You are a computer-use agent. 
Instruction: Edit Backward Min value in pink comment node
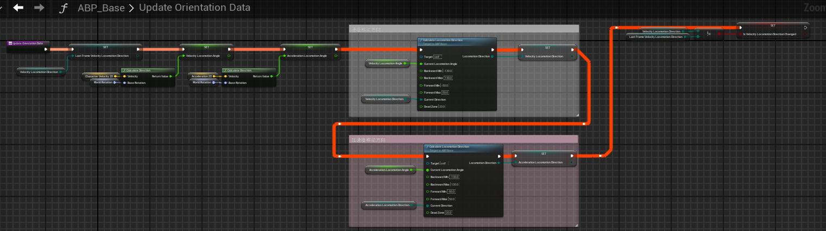coord(455,177)
